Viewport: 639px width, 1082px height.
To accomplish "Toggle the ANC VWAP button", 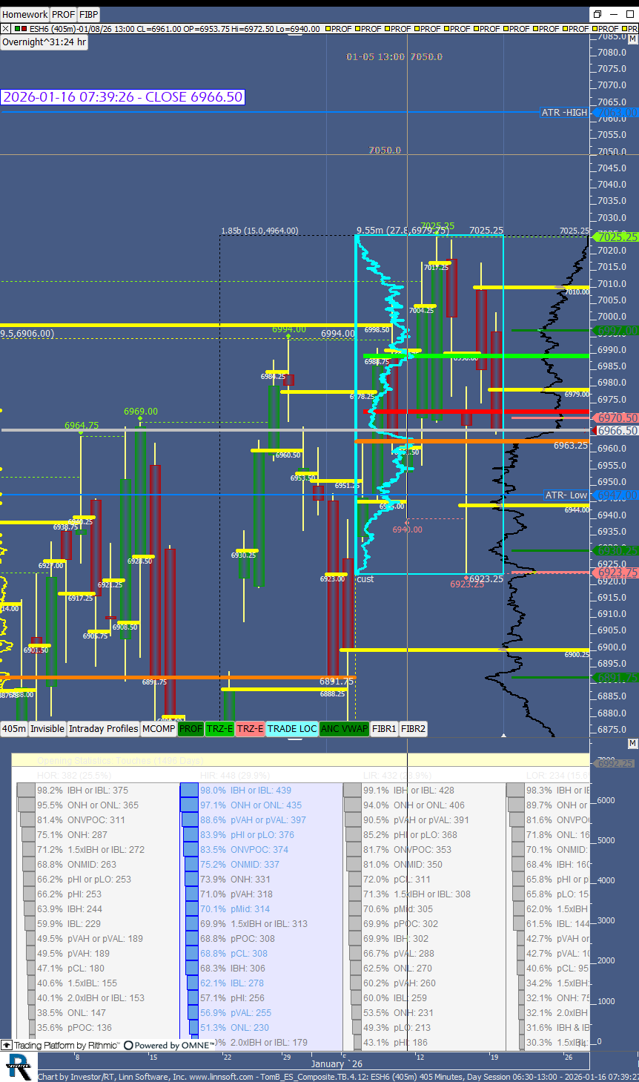I will pos(344,729).
